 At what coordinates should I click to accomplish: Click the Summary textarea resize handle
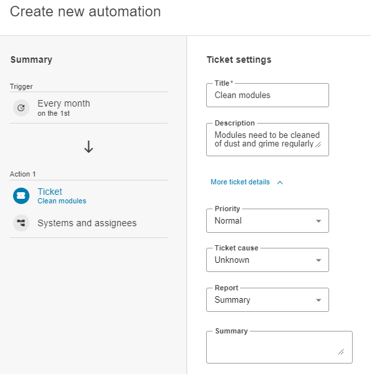(x=341, y=352)
